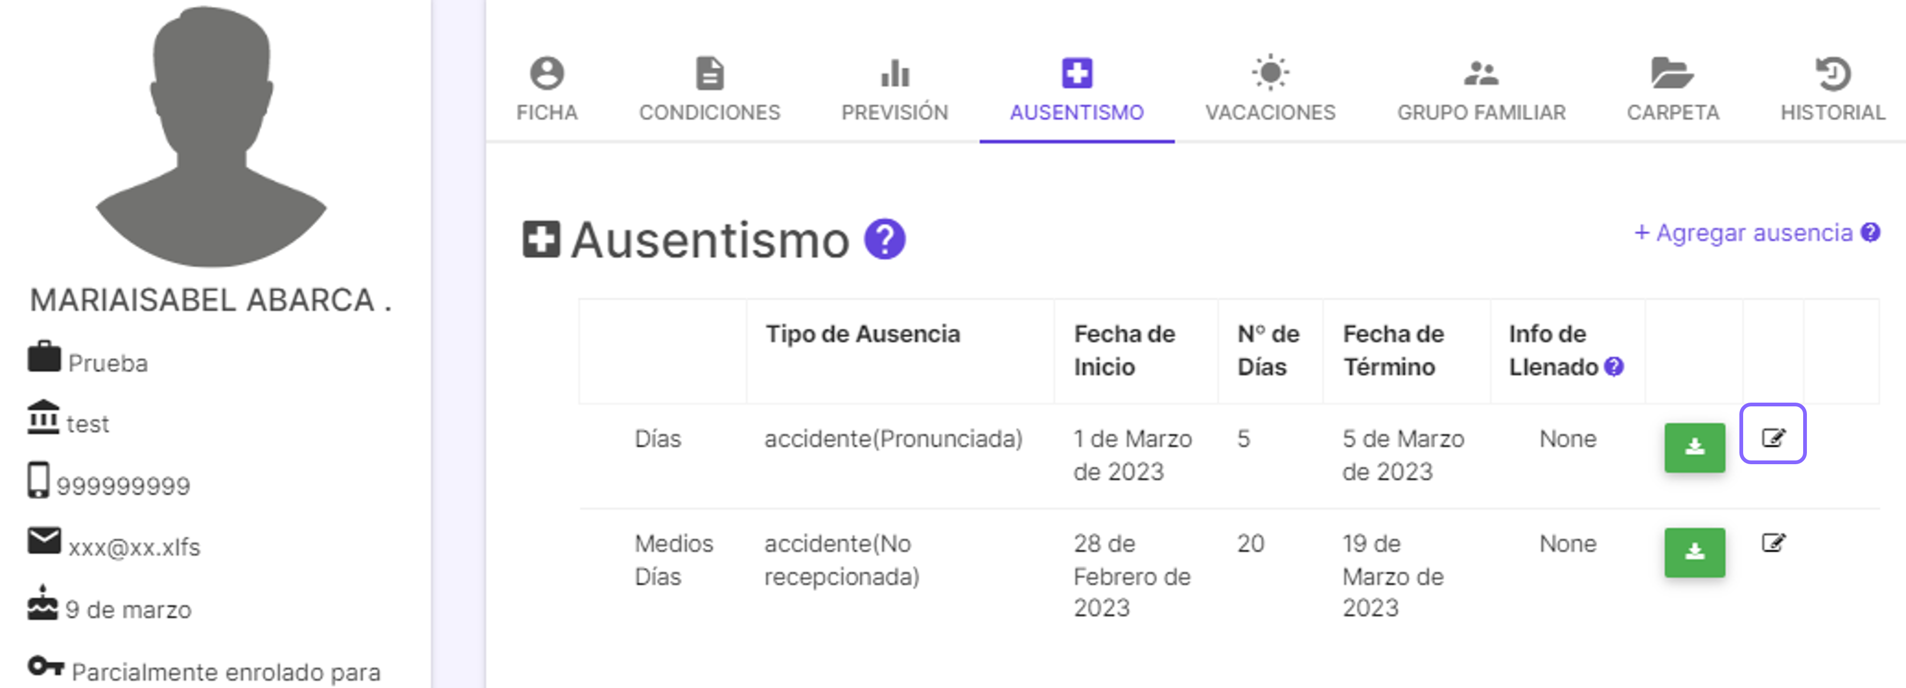Screen dimensions: 1906x688
Task: Click the xxx@xx.xlfs email address
Action: pos(134,547)
